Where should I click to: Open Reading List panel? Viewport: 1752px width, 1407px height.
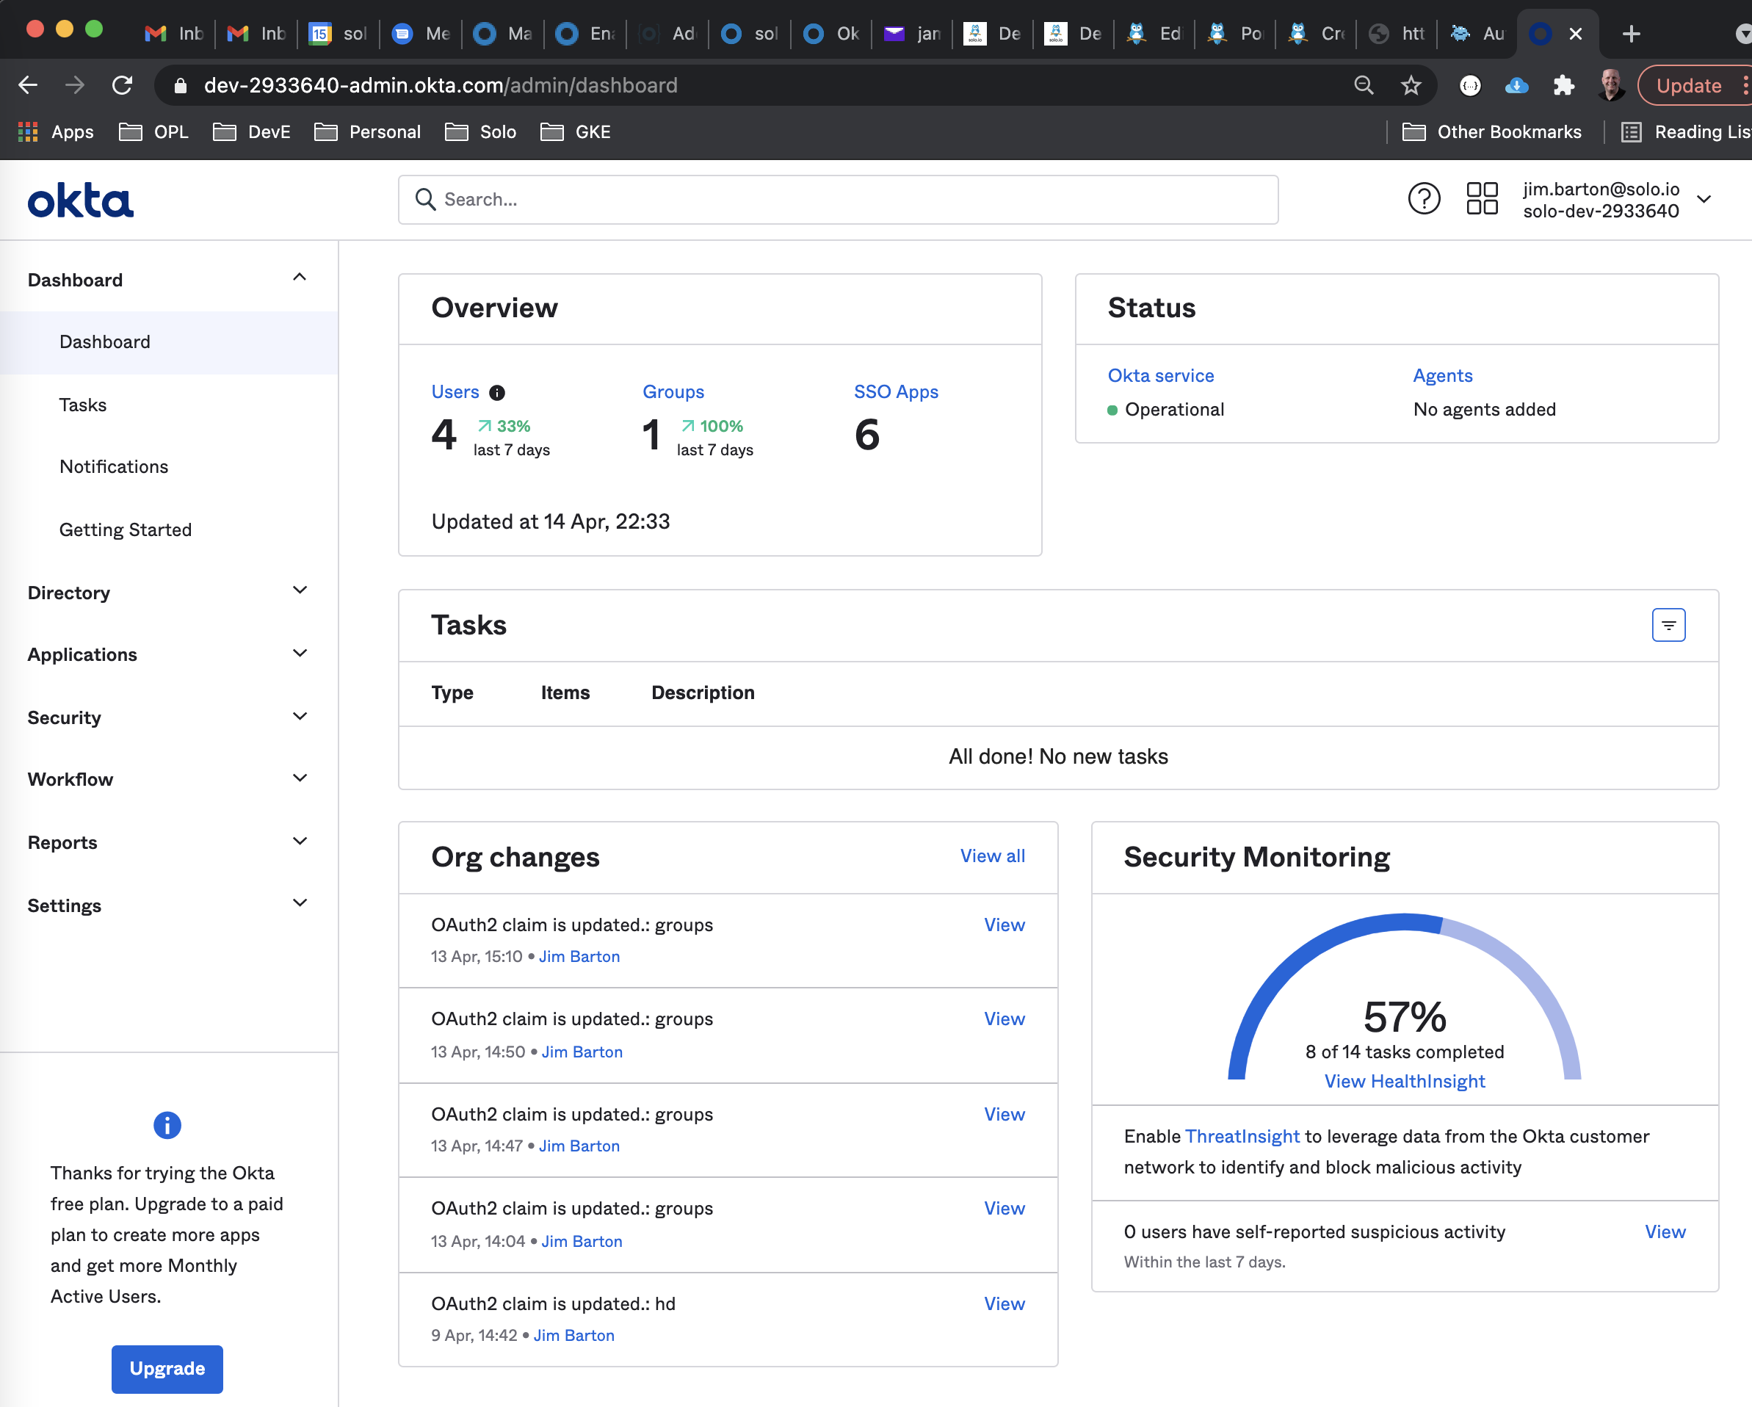pyautogui.click(x=1687, y=131)
